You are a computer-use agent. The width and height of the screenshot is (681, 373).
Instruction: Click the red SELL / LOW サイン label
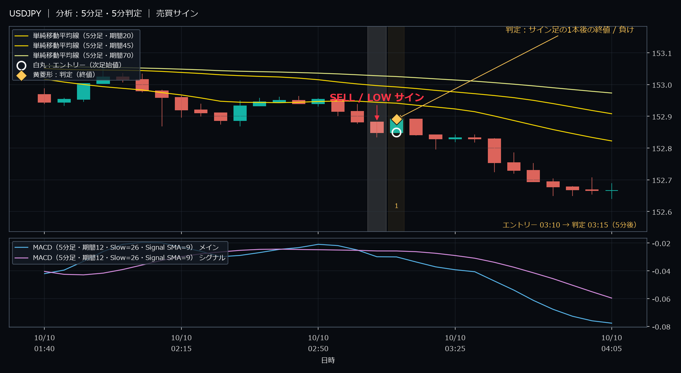click(x=377, y=97)
